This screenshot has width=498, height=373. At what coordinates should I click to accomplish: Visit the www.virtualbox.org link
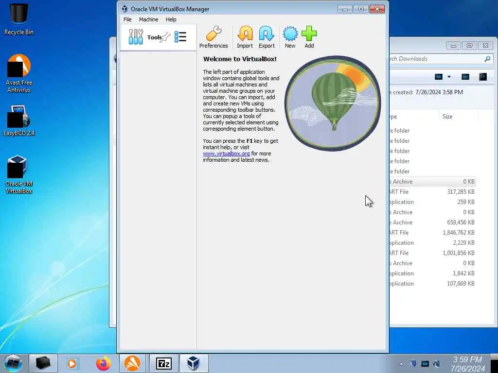[226, 153]
